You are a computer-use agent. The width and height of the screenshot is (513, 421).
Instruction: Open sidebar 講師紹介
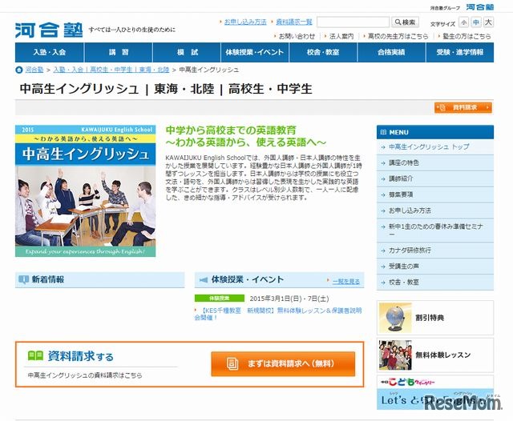pos(435,178)
